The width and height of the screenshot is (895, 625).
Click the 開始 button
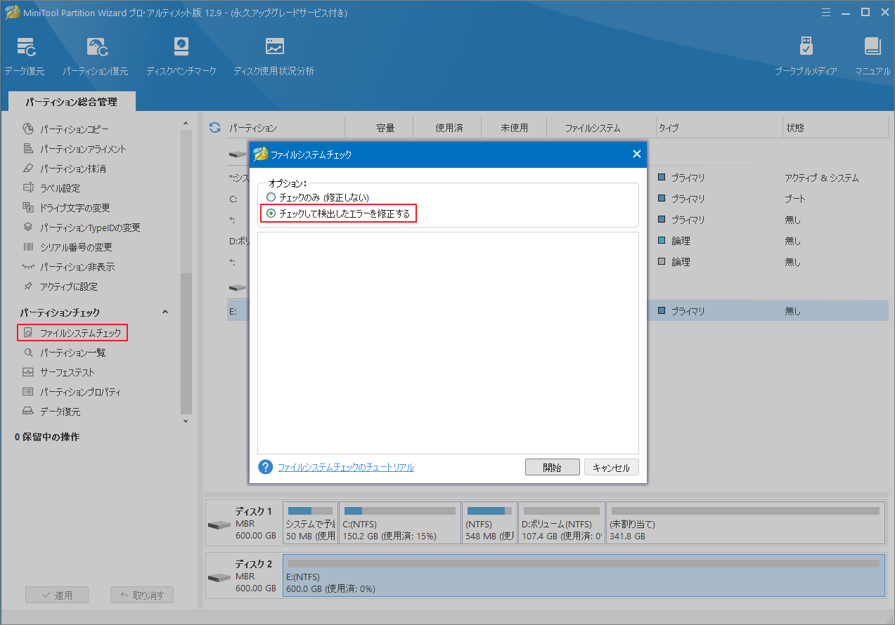click(553, 468)
